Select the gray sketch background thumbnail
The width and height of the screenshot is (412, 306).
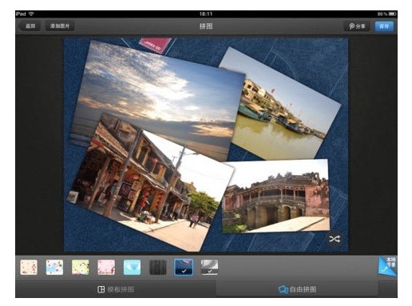(209, 267)
